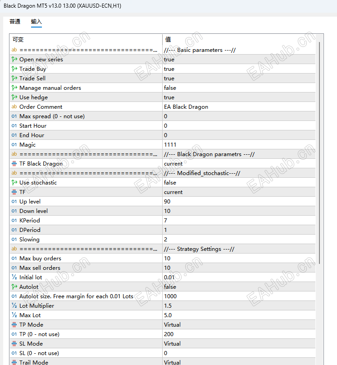Select the DPeriod row label
This screenshot has width=337, height=365.
[30, 230]
